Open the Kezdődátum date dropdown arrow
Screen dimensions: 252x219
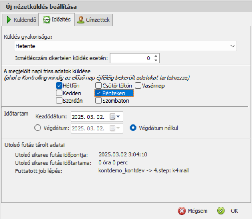pos(119,117)
